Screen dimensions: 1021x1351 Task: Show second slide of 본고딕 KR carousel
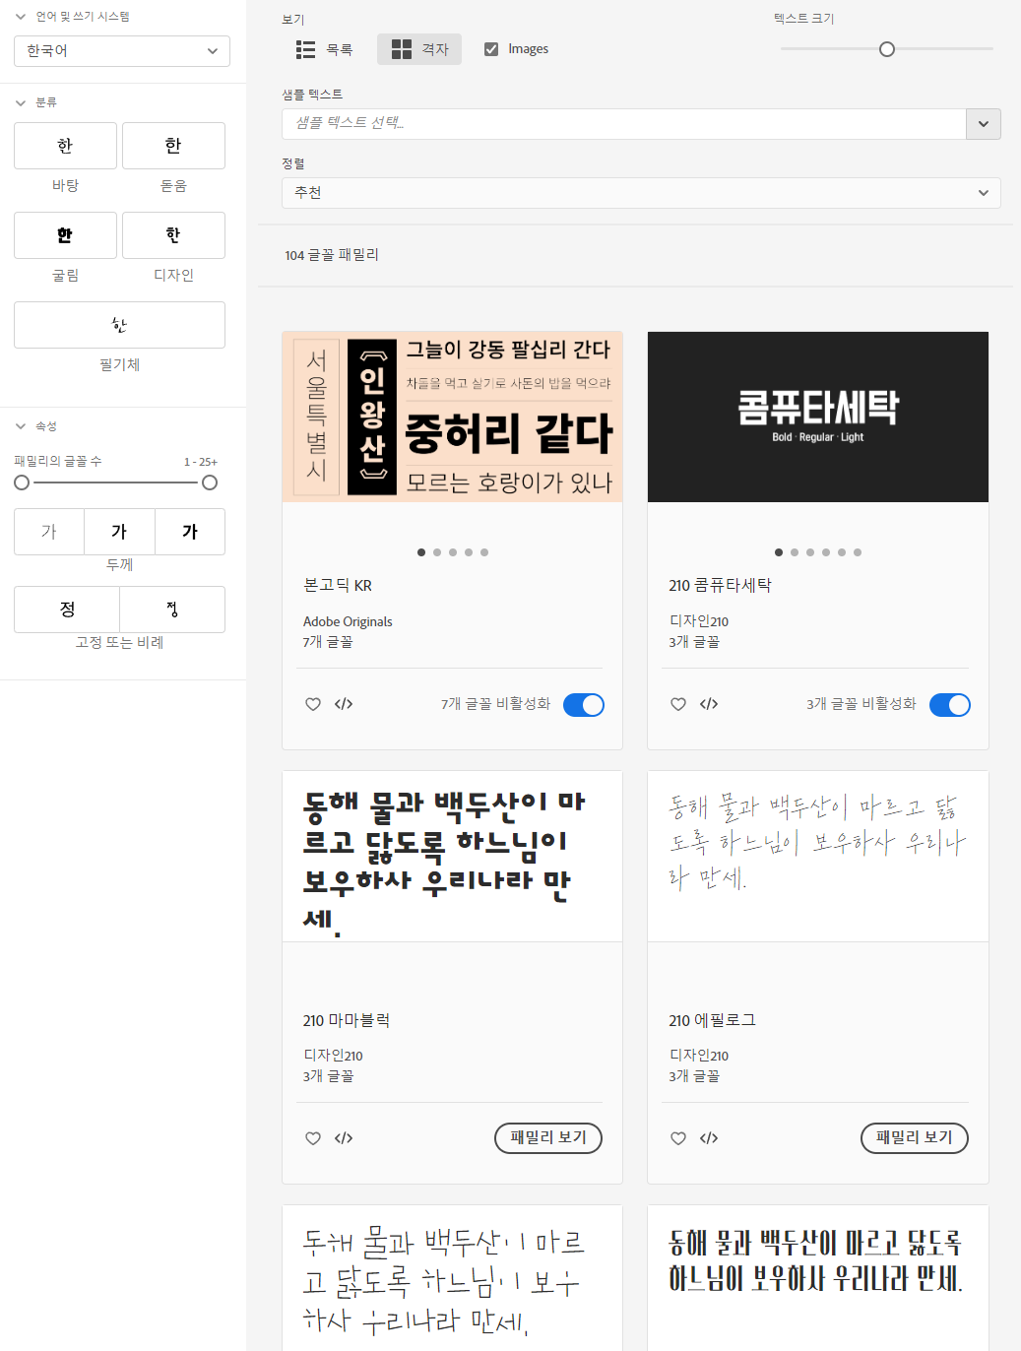[437, 552]
